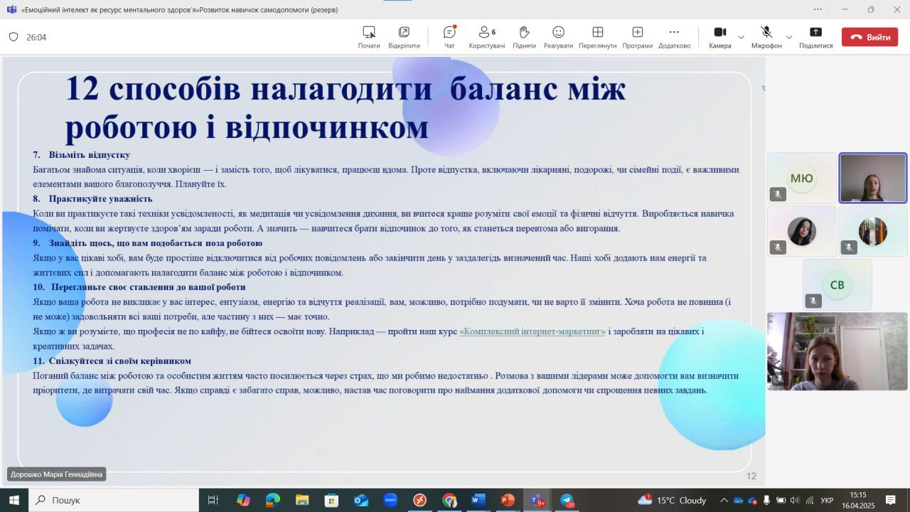This screenshot has width=910, height=512.
Task: Open the Додатково more options menu
Action: (x=674, y=37)
